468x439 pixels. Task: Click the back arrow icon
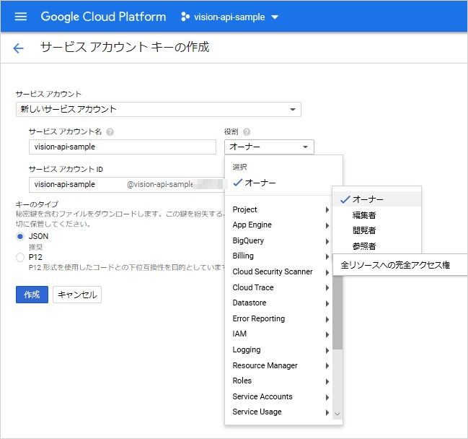pyautogui.click(x=18, y=48)
